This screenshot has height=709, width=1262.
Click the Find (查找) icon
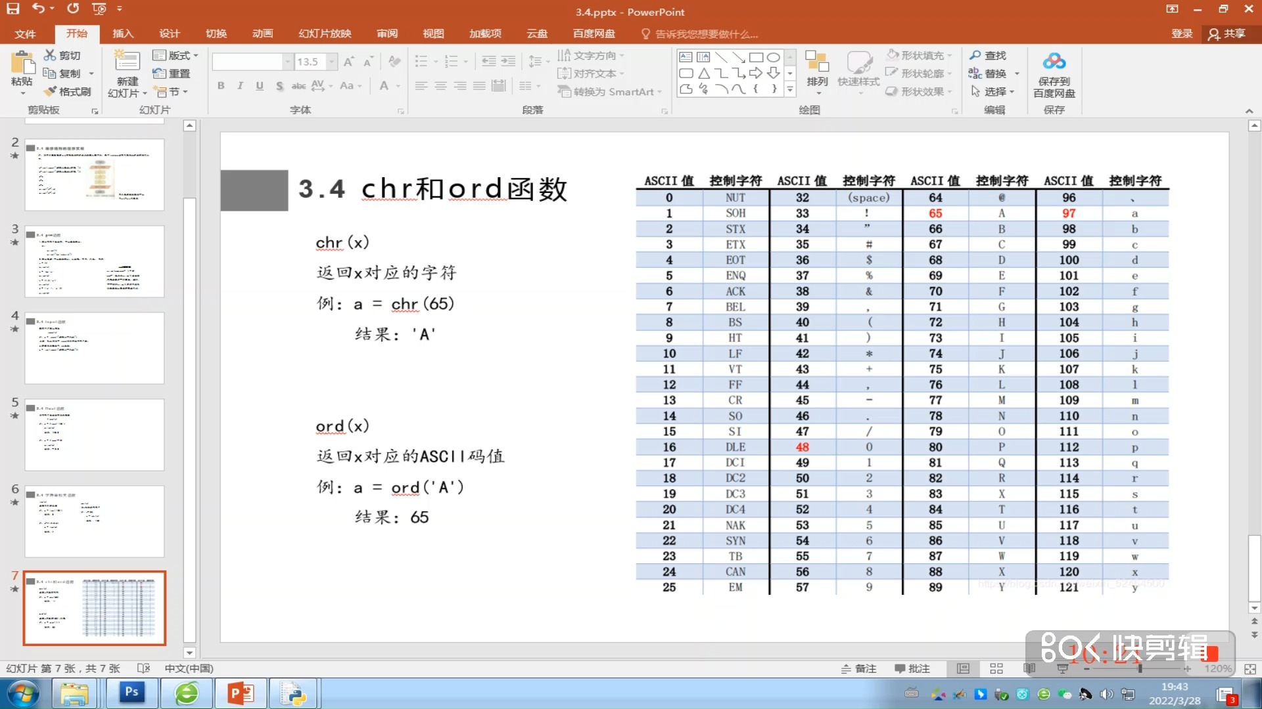988,55
